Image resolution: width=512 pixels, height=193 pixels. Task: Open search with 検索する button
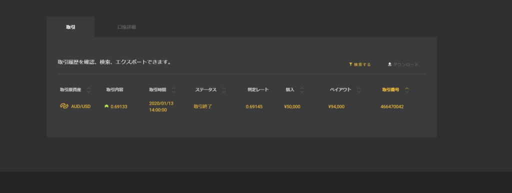(360, 64)
